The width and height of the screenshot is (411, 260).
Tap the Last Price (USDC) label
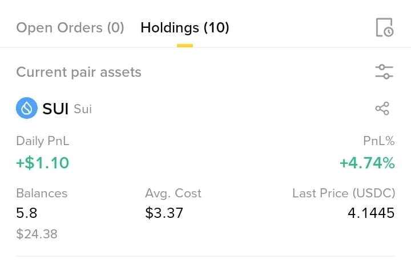[344, 193]
